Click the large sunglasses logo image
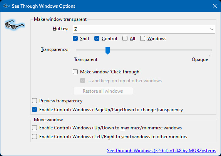 tap(15, 25)
